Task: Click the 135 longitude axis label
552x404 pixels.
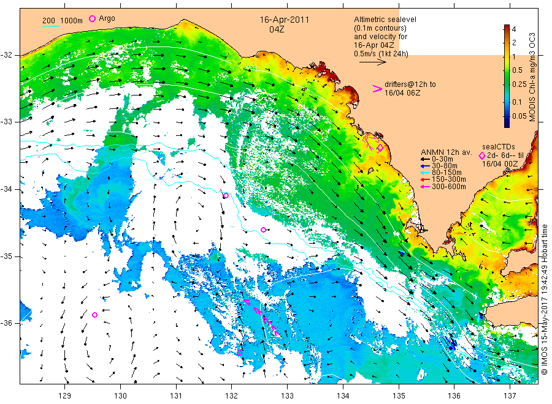Action: [x=399, y=396]
